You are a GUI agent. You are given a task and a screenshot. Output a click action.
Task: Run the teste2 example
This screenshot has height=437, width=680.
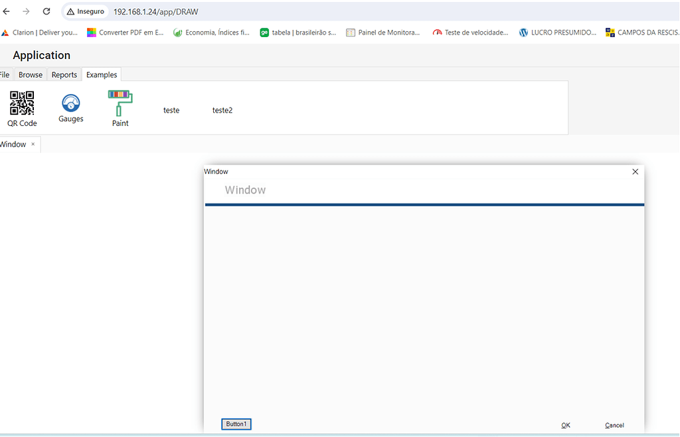tap(222, 110)
